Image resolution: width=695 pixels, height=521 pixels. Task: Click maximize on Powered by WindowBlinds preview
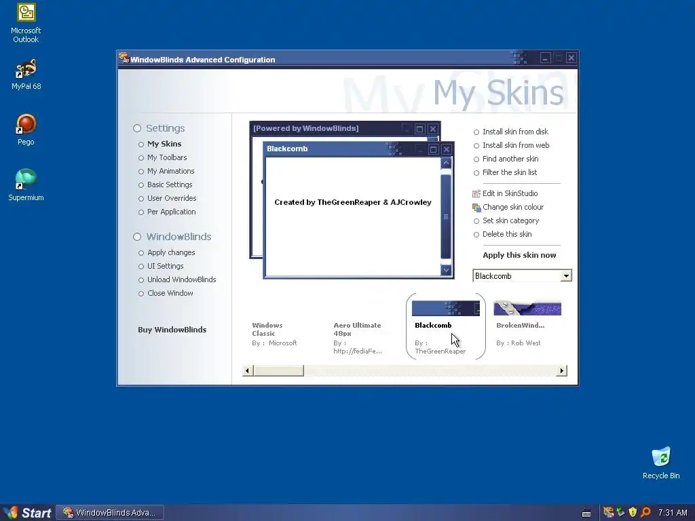coord(419,129)
